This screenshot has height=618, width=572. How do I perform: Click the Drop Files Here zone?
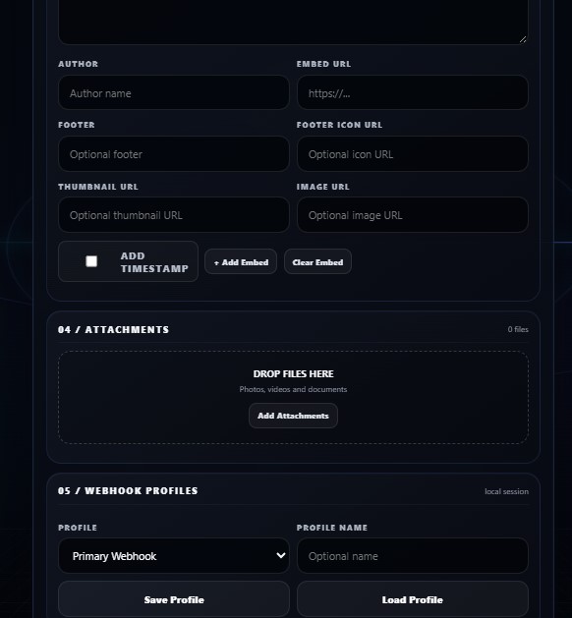coord(293,397)
